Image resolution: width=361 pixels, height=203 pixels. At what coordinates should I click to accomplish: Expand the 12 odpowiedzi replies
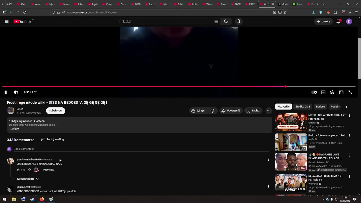(27, 179)
